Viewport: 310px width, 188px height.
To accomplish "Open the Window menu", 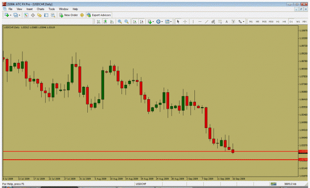I will click(63, 9).
